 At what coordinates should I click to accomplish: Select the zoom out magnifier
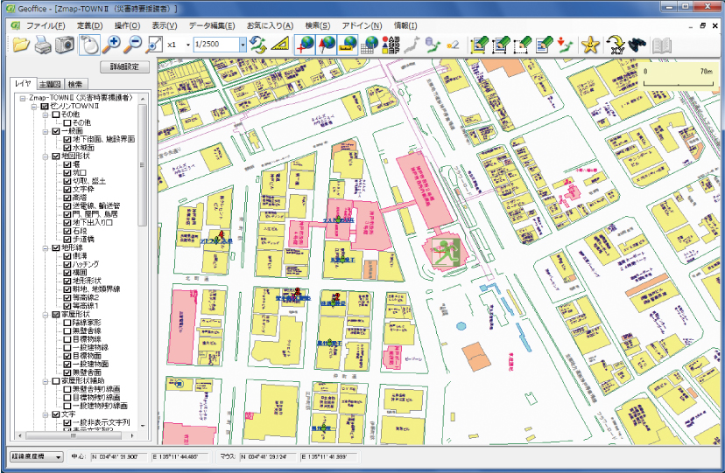point(133,45)
